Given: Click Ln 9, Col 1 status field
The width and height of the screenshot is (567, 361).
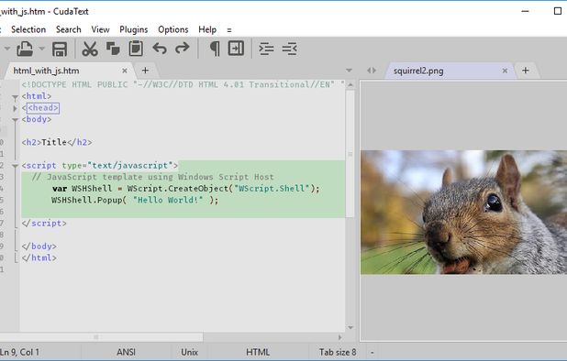Looking at the screenshot, I should click(x=20, y=352).
